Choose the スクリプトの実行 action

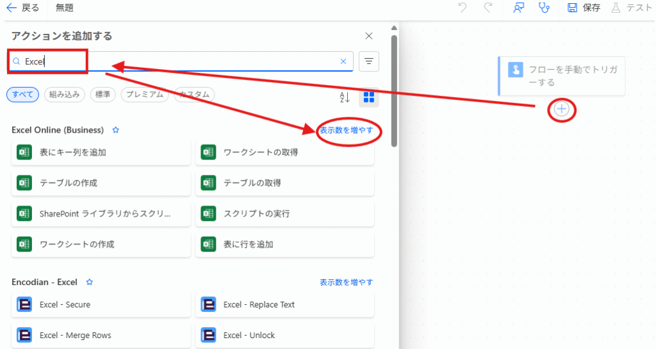click(x=285, y=214)
